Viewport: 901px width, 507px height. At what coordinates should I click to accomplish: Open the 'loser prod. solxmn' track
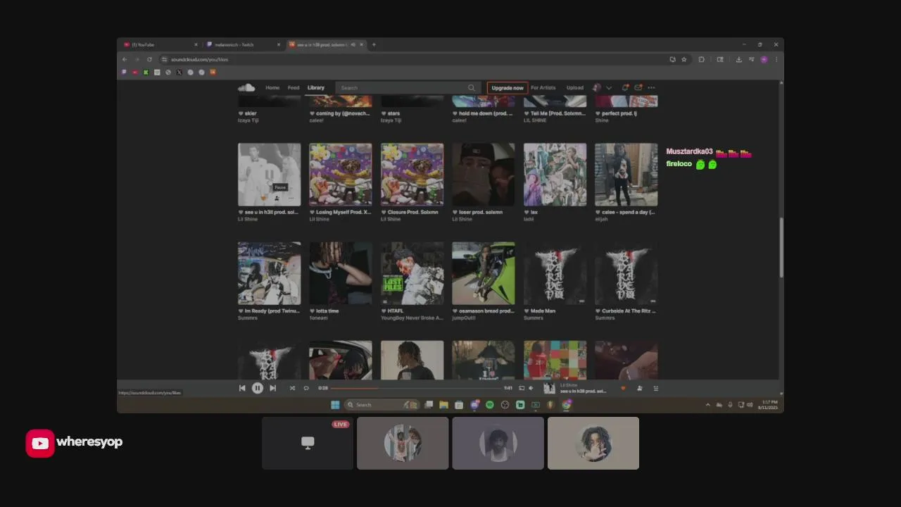click(x=481, y=212)
